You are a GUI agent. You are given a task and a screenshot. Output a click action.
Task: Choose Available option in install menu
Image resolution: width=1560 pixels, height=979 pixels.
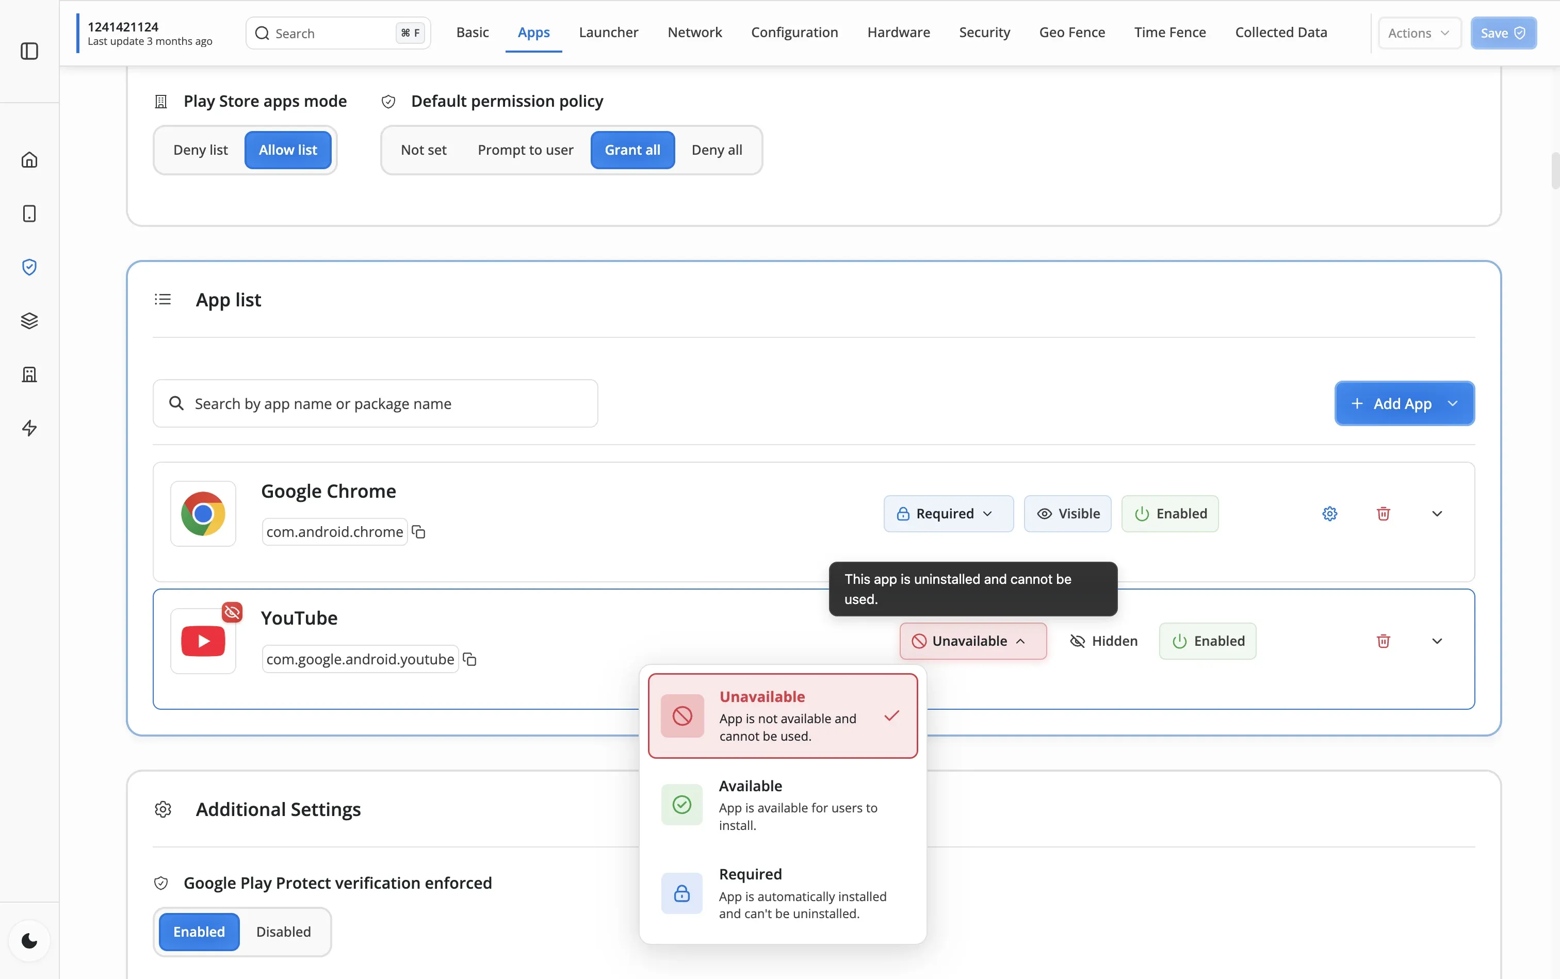[783, 805]
